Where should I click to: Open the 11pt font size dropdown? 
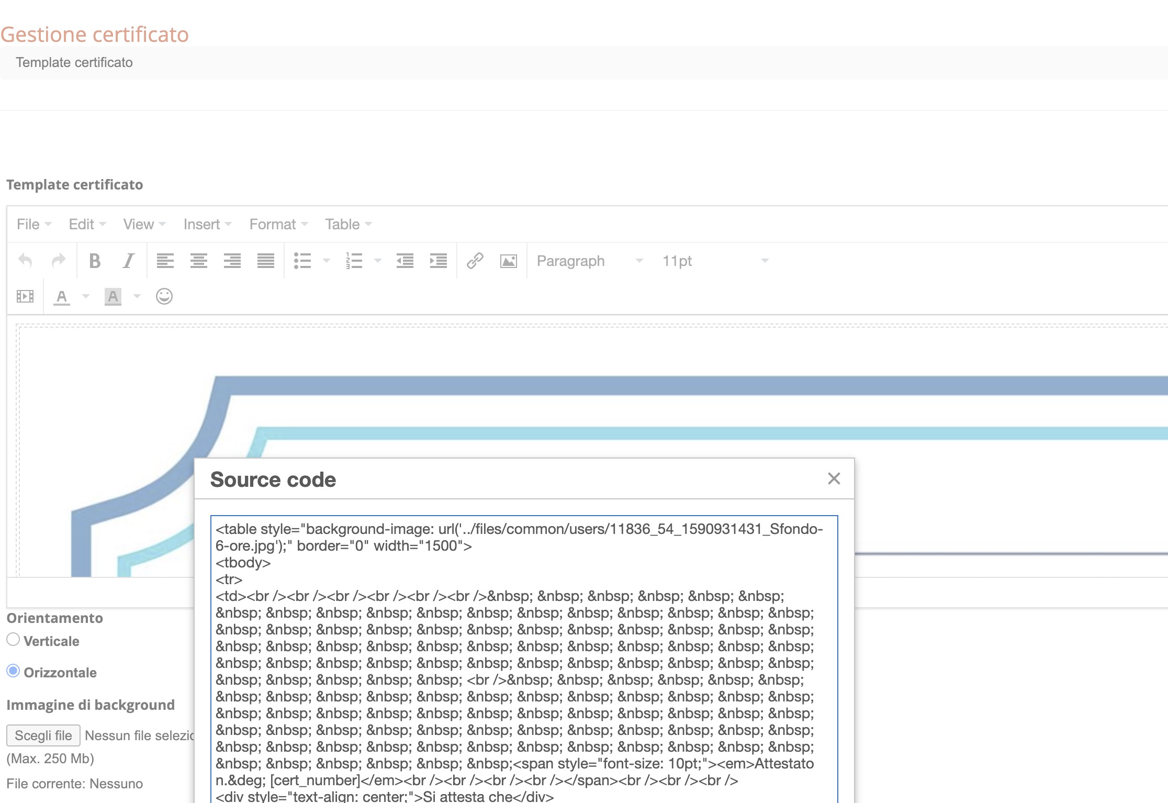point(715,261)
